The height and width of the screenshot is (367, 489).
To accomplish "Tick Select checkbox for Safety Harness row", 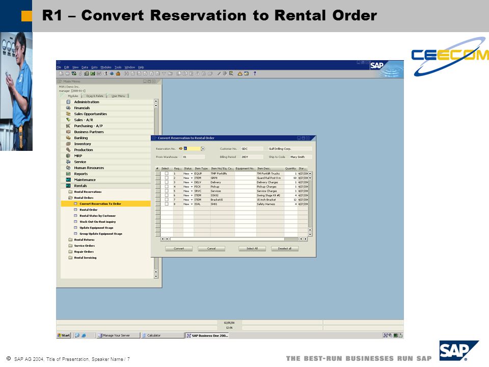I will click(167, 204).
